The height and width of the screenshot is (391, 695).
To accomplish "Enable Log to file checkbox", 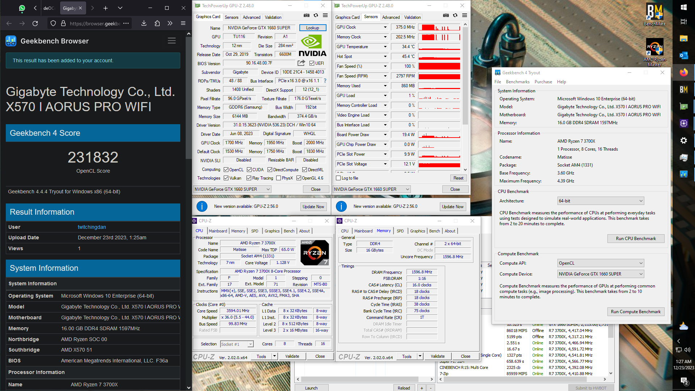I will pyautogui.click(x=338, y=178).
